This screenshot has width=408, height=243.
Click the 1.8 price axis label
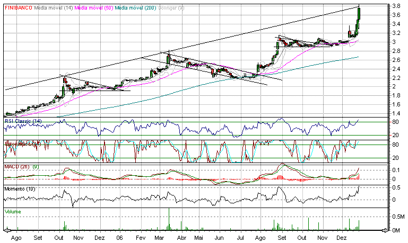pyautogui.click(x=396, y=95)
